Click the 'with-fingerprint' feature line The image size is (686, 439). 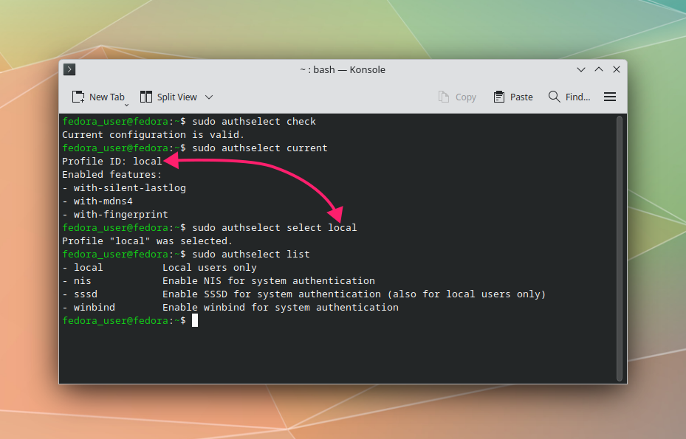(115, 214)
